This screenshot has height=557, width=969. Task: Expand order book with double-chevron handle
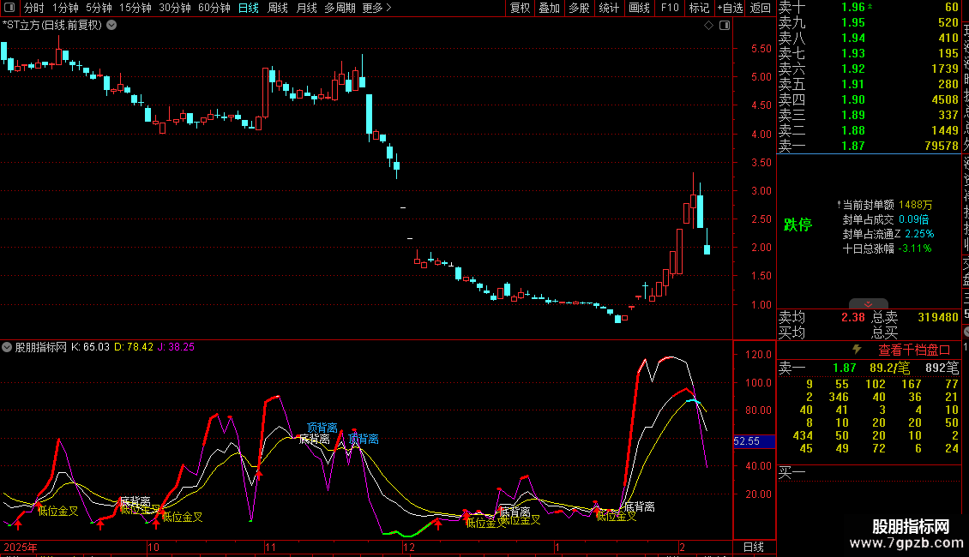(x=869, y=304)
